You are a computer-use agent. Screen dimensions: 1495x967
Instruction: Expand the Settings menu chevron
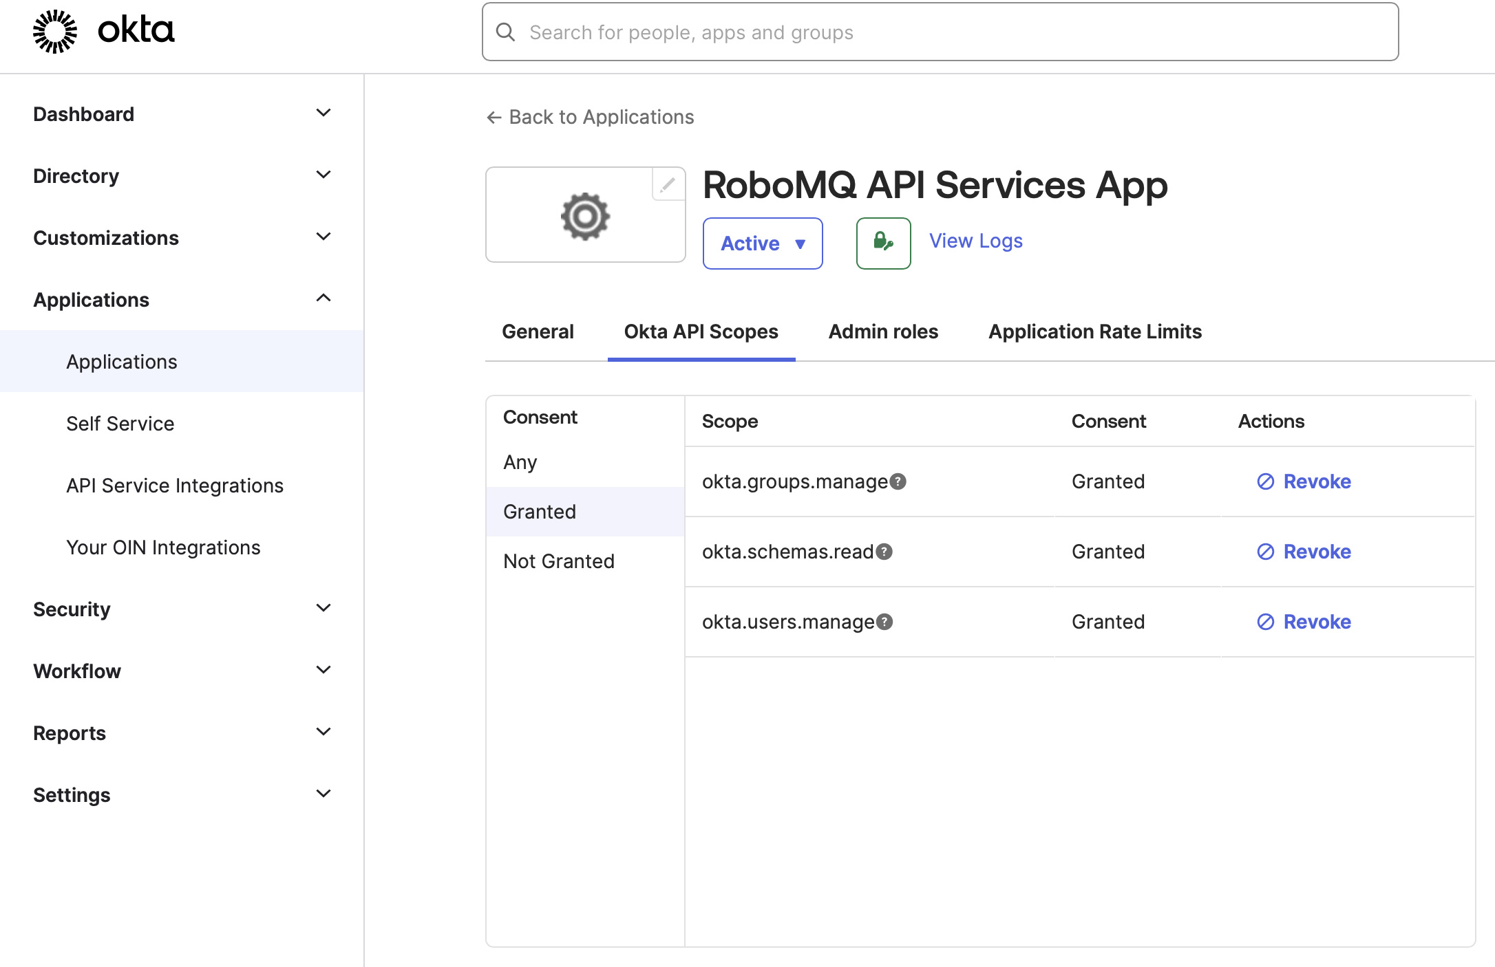pyautogui.click(x=323, y=794)
